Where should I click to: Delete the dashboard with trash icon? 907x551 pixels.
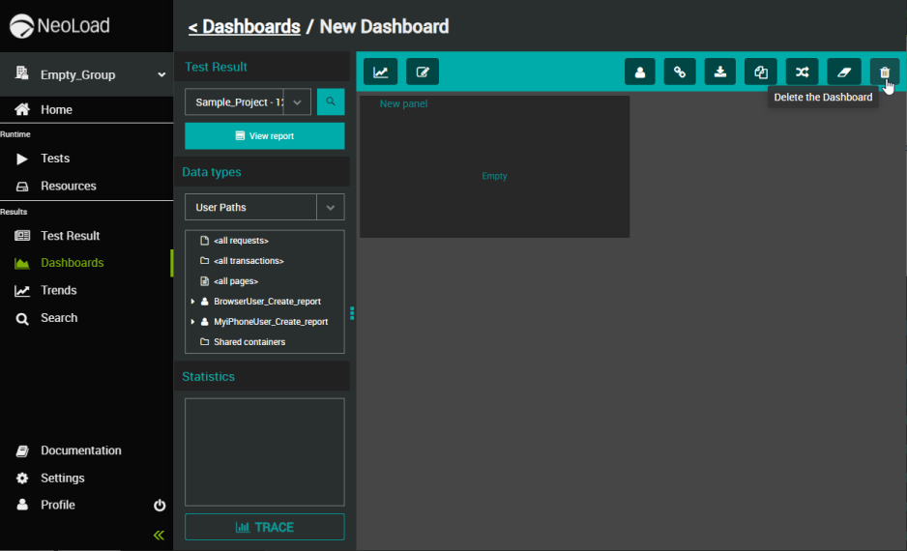coord(884,72)
